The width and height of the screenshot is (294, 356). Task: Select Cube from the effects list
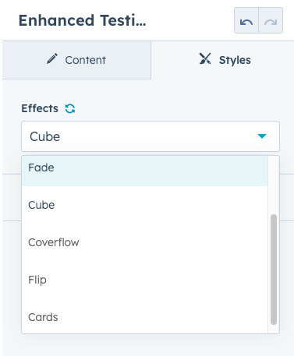point(144,205)
